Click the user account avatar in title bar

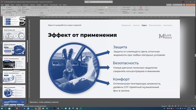pyautogui.click(x=183, y=2)
